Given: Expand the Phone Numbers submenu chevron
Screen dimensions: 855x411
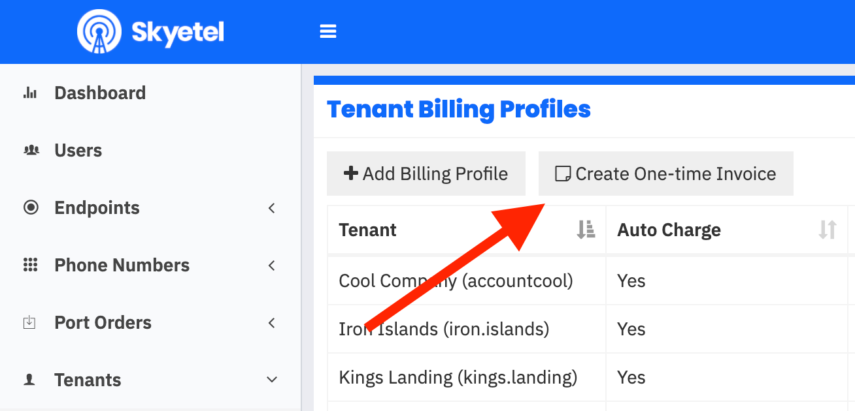Looking at the screenshot, I should pos(273,266).
